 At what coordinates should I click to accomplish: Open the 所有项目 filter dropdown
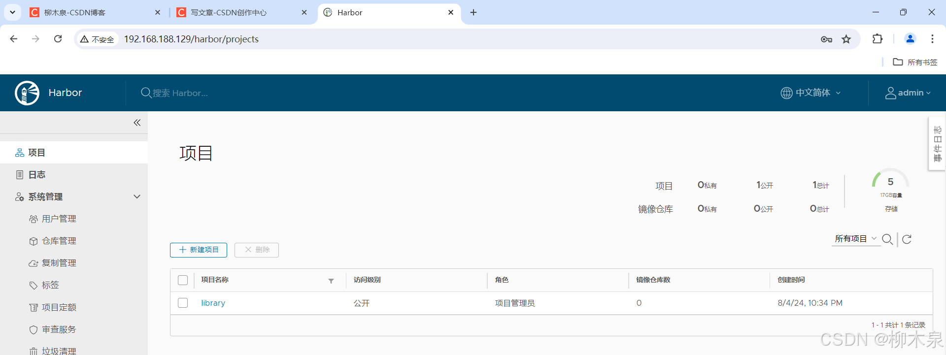[x=856, y=239]
